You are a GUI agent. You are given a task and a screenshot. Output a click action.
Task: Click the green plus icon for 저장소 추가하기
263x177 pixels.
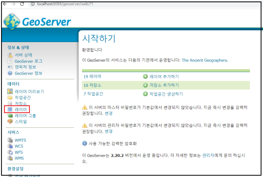point(145,85)
